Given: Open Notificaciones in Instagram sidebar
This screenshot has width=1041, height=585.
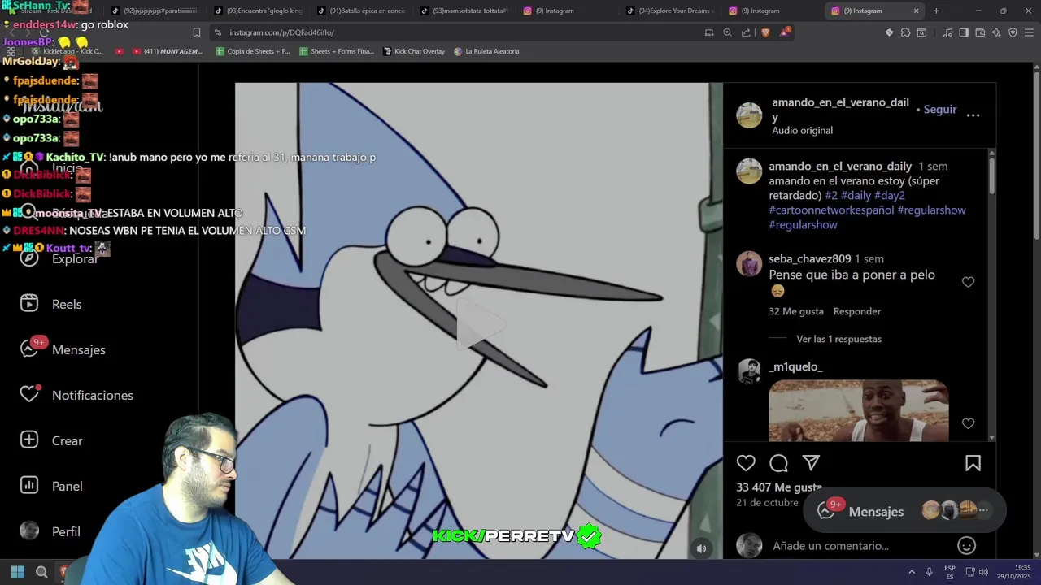Looking at the screenshot, I should pos(76,395).
